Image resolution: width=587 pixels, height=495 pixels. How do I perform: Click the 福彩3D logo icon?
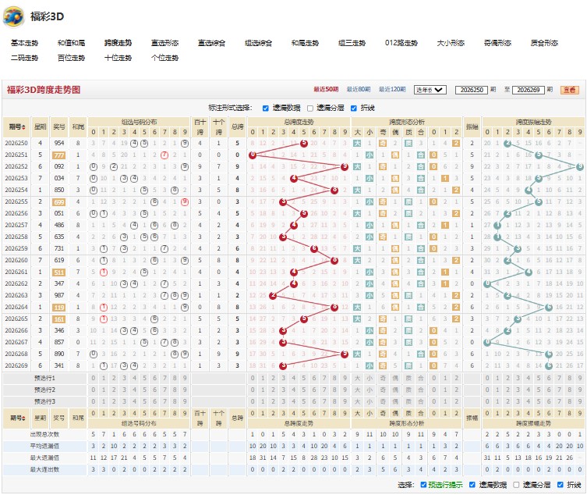click(x=13, y=16)
